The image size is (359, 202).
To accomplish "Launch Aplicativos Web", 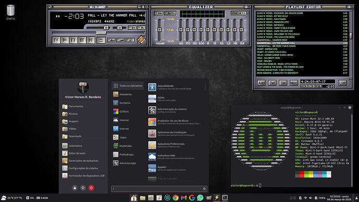I will [175, 157].
